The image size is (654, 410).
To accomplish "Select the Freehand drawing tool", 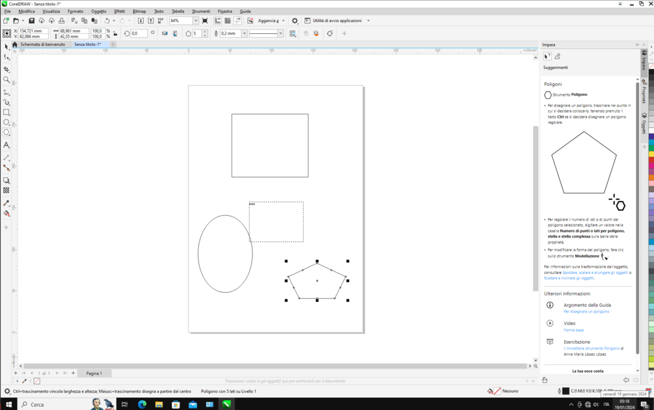I will [7, 92].
